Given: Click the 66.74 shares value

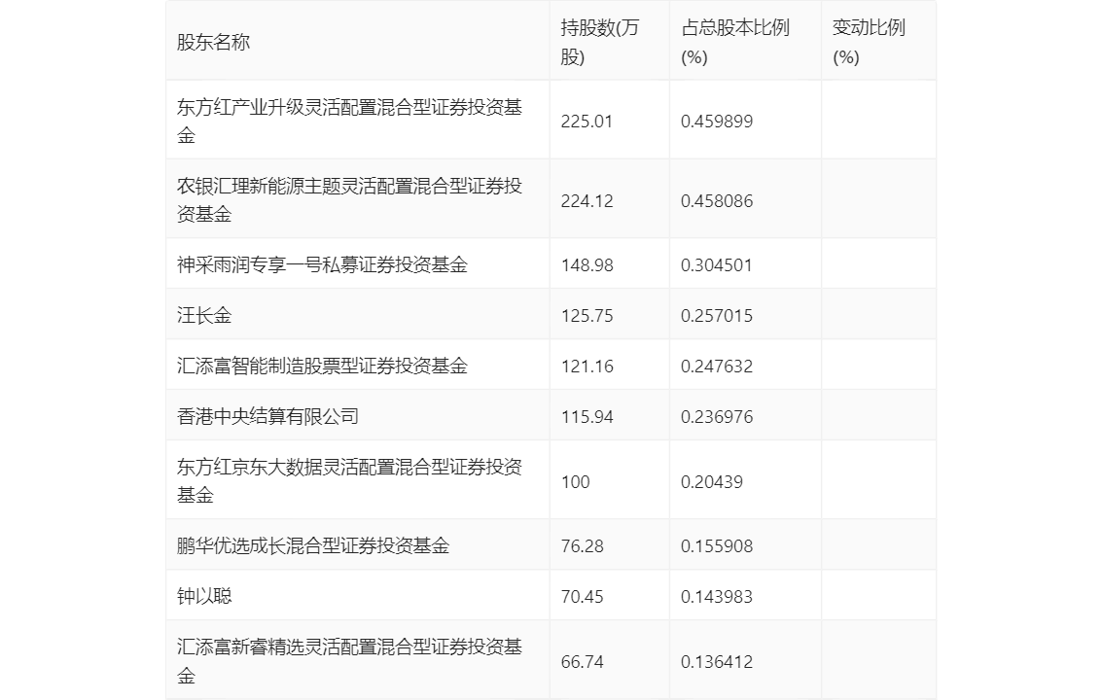Looking at the screenshot, I should click(582, 662).
